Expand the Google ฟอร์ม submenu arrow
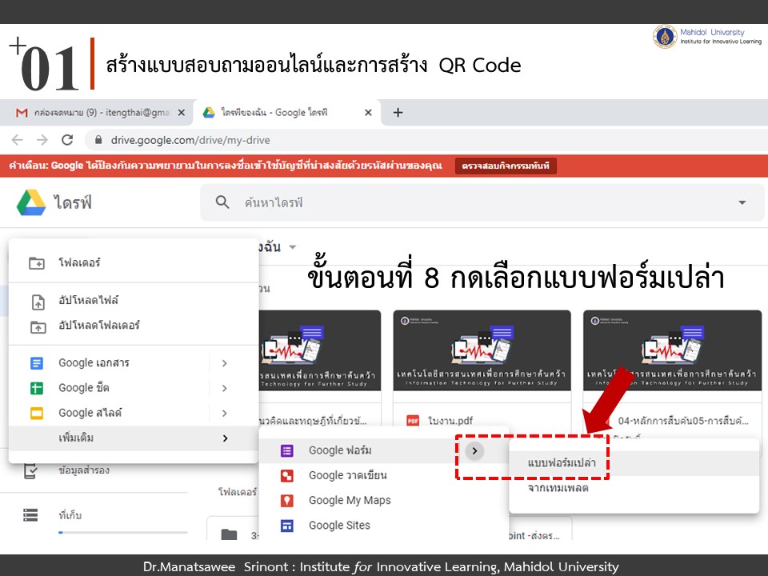 coord(475,450)
